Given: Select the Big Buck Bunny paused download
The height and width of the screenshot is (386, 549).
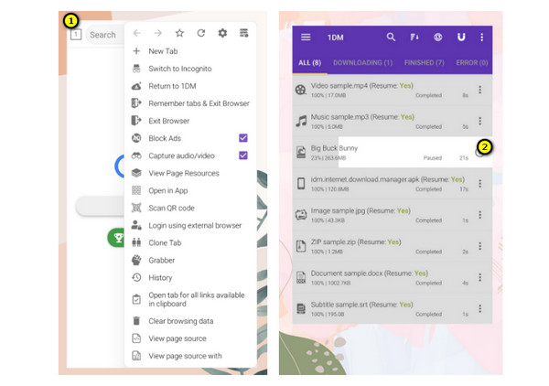Looking at the screenshot, I should pyautogui.click(x=393, y=152).
